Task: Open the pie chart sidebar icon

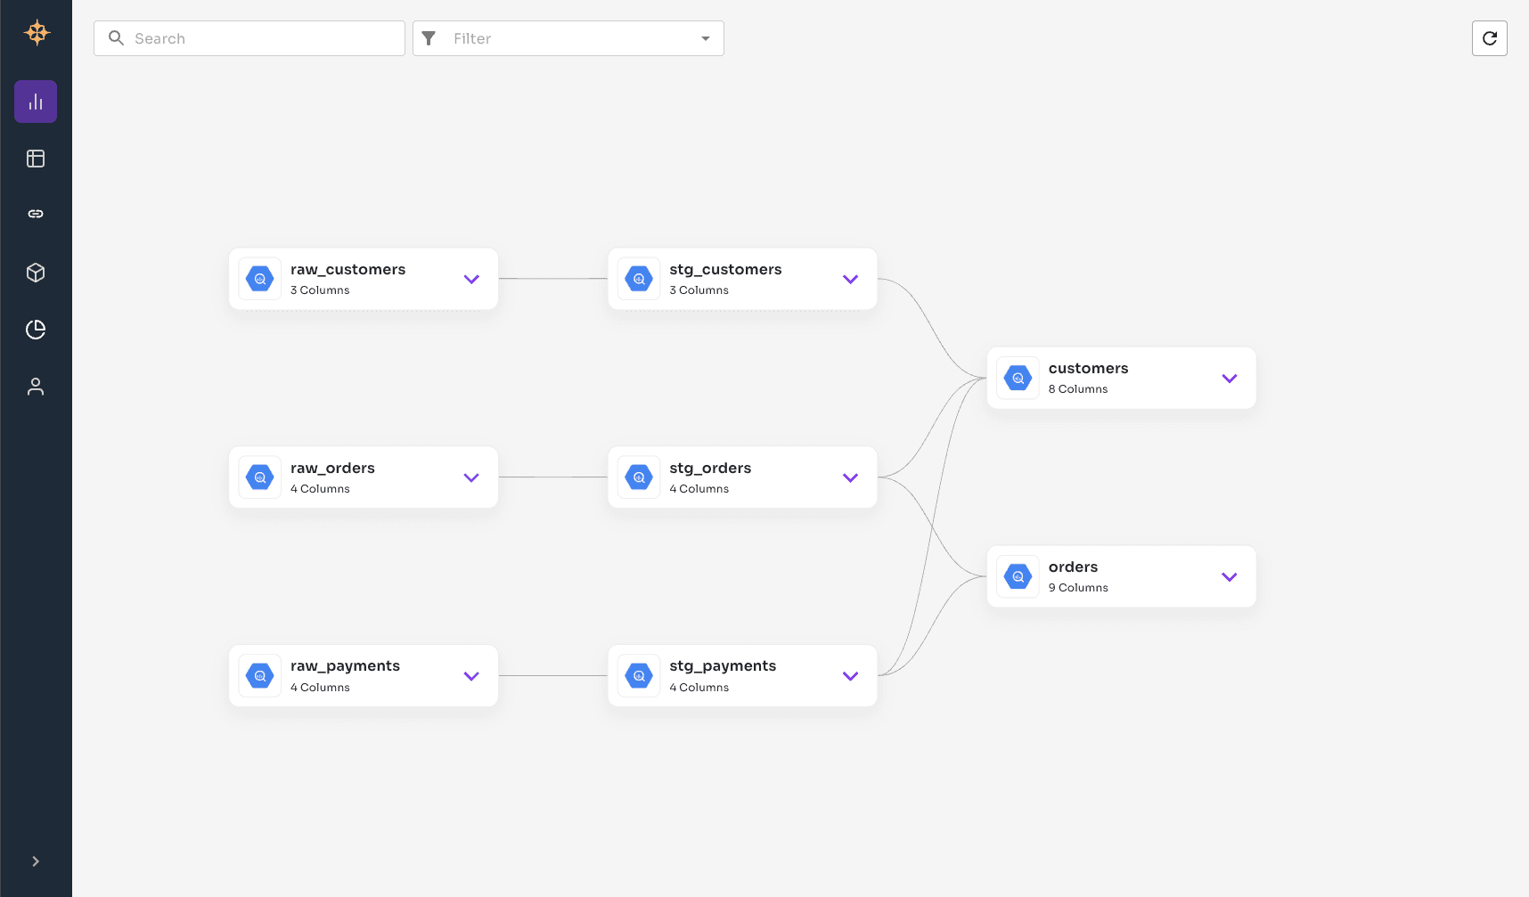Action: pyautogui.click(x=36, y=330)
